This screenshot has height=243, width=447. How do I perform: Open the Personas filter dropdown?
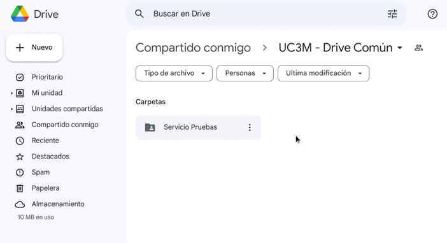coord(245,74)
